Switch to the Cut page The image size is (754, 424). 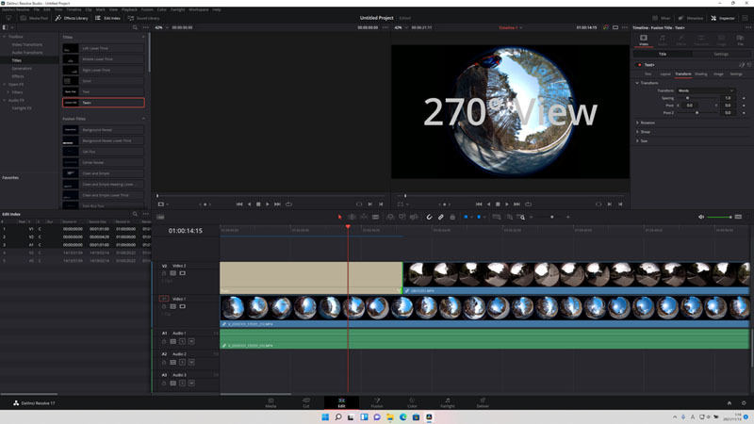coord(305,402)
